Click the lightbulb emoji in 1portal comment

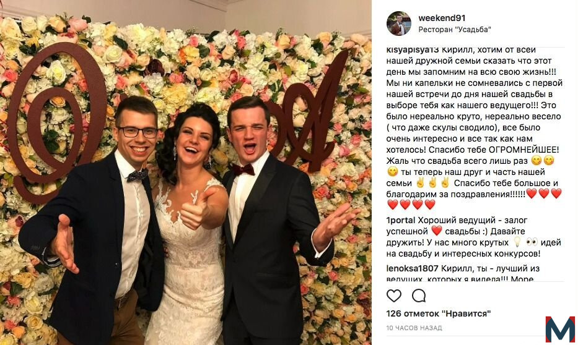[517, 242]
